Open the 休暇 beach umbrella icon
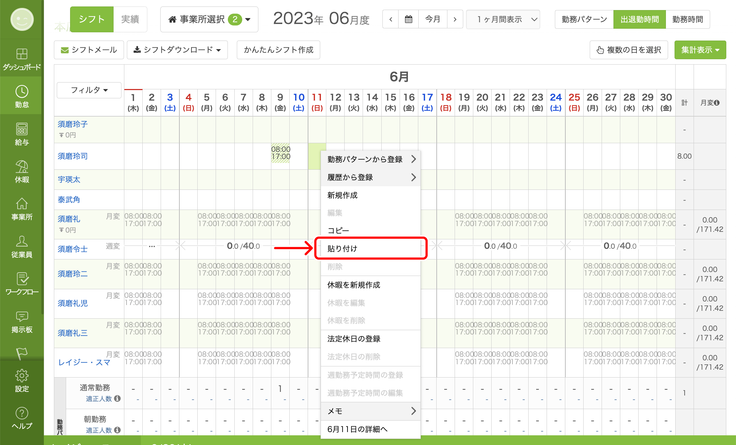Viewport: 736px width, 445px height. [x=22, y=167]
